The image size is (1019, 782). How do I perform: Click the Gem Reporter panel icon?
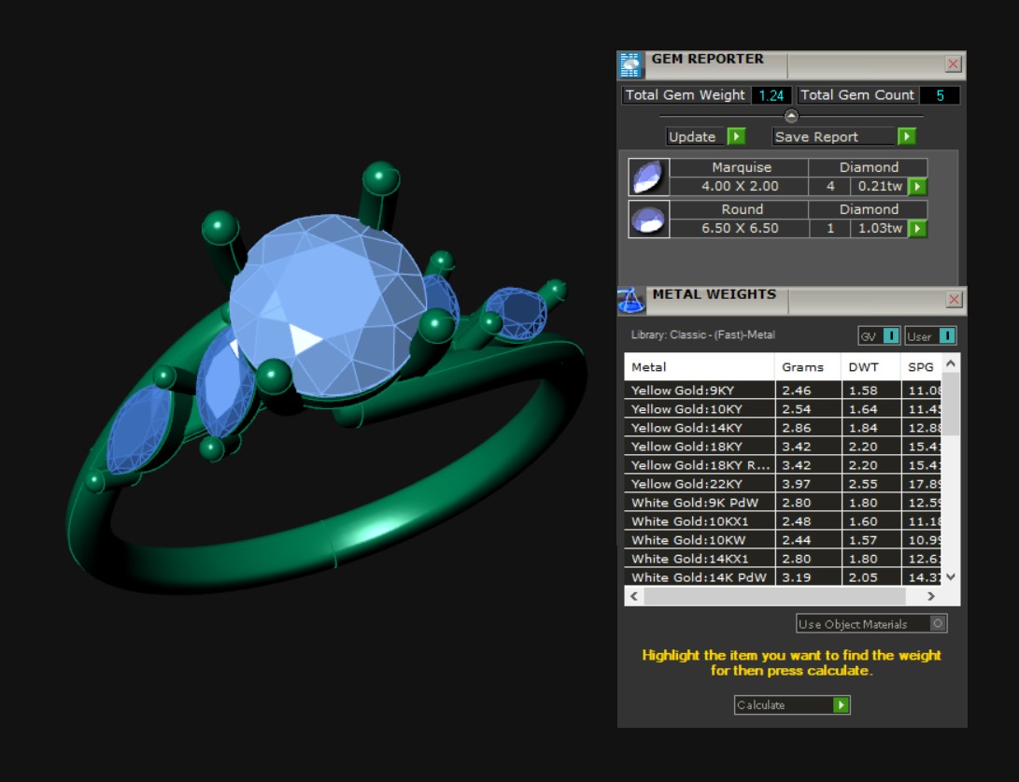(x=630, y=64)
